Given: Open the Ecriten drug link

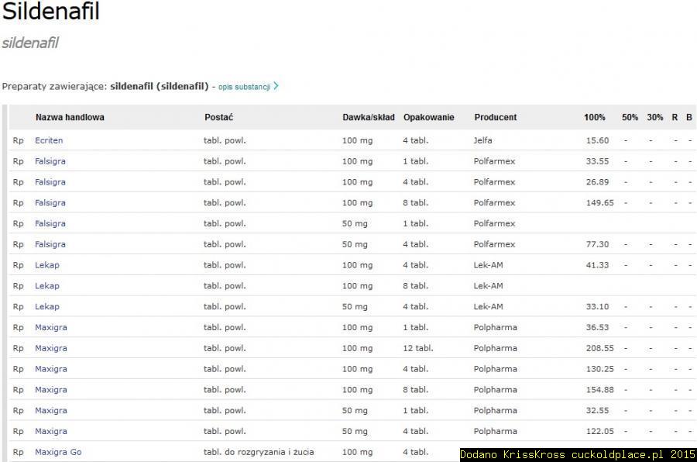Looking at the screenshot, I should point(49,140).
